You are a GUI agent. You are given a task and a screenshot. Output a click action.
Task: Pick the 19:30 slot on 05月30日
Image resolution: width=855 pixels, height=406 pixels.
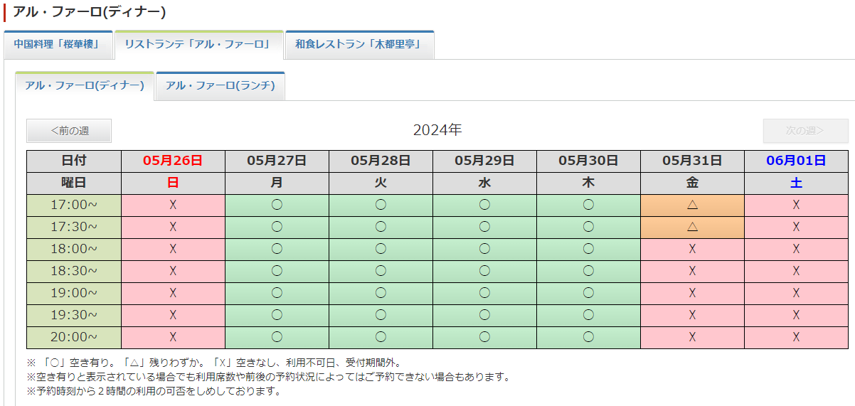click(588, 315)
